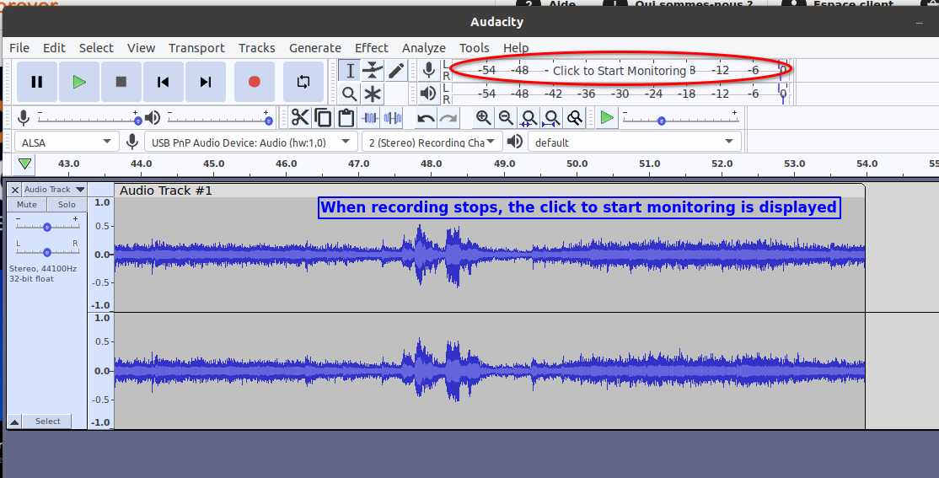Paste with the clipboard icon
The image size is (939, 478).
coord(346,117)
